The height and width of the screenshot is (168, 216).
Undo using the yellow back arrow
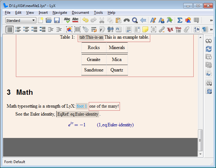(85, 20)
